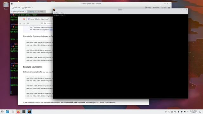The height and width of the screenshot is (114, 203).
Task: Click the Firefox forward arrow button
Action: tap(24, 23)
